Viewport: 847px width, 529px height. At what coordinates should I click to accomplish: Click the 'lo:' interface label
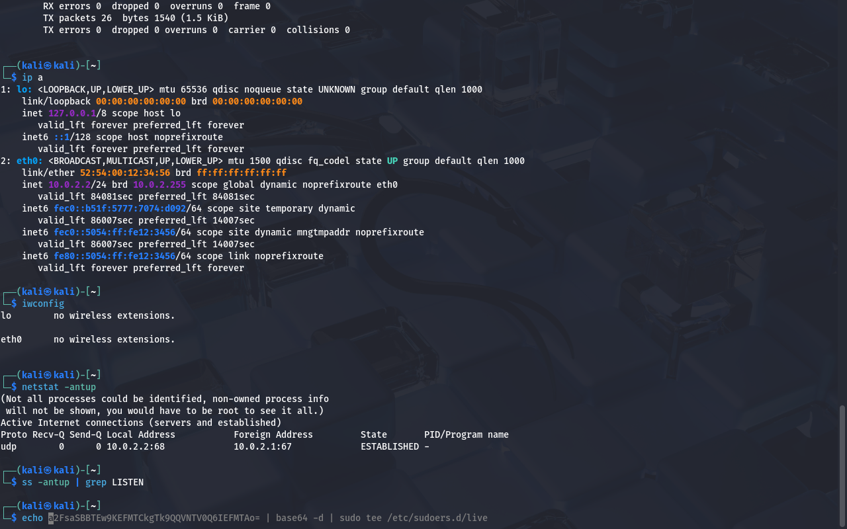pyautogui.click(x=24, y=89)
